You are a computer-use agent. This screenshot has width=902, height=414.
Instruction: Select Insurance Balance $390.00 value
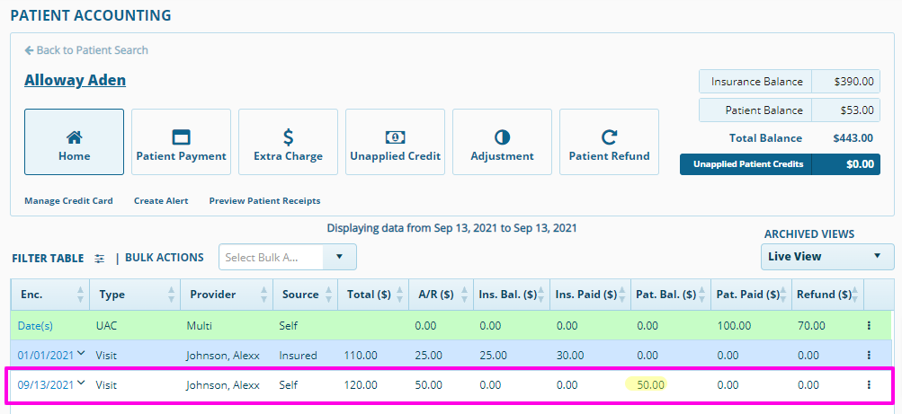853,82
